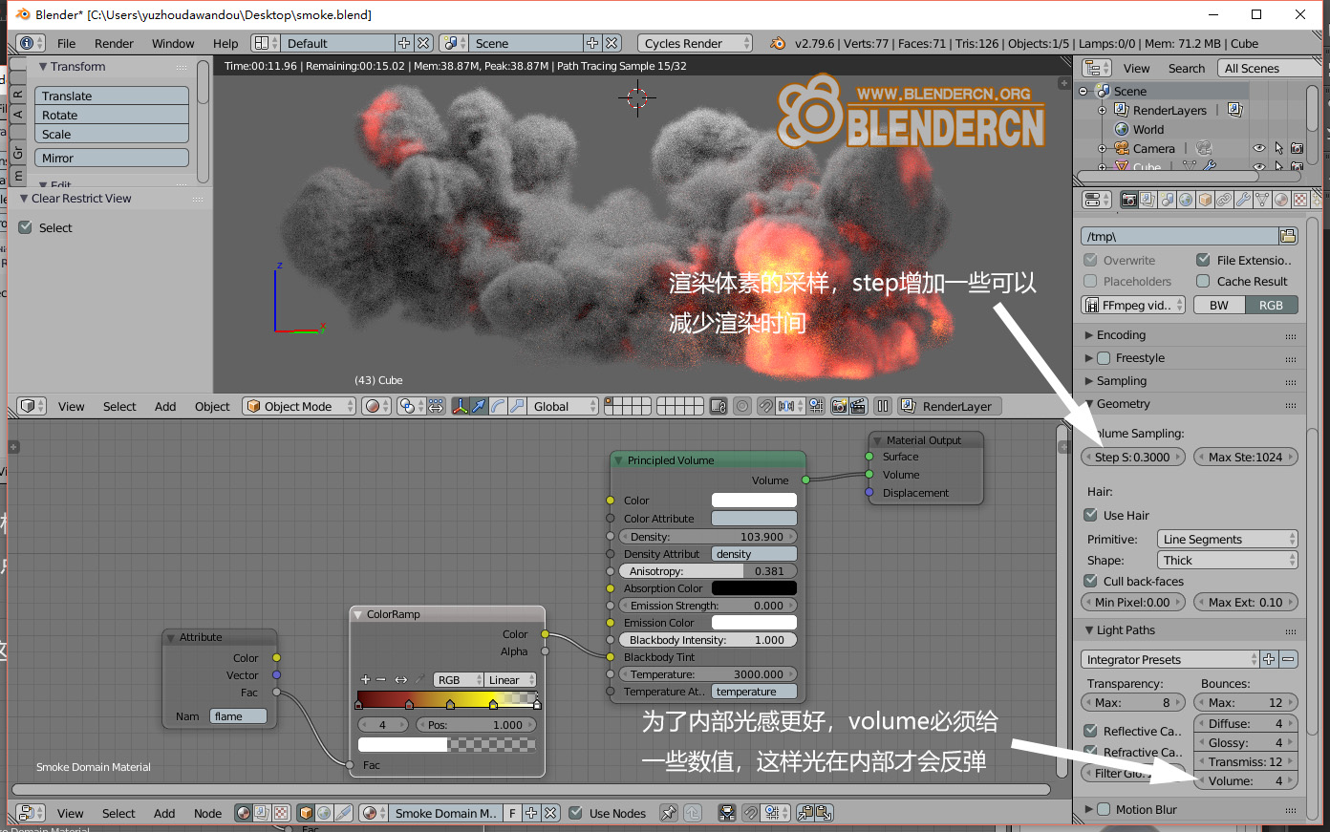This screenshot has height=832, width=1330.
Task: Toggle proportional editing circle icon
Action: (742, 406)
